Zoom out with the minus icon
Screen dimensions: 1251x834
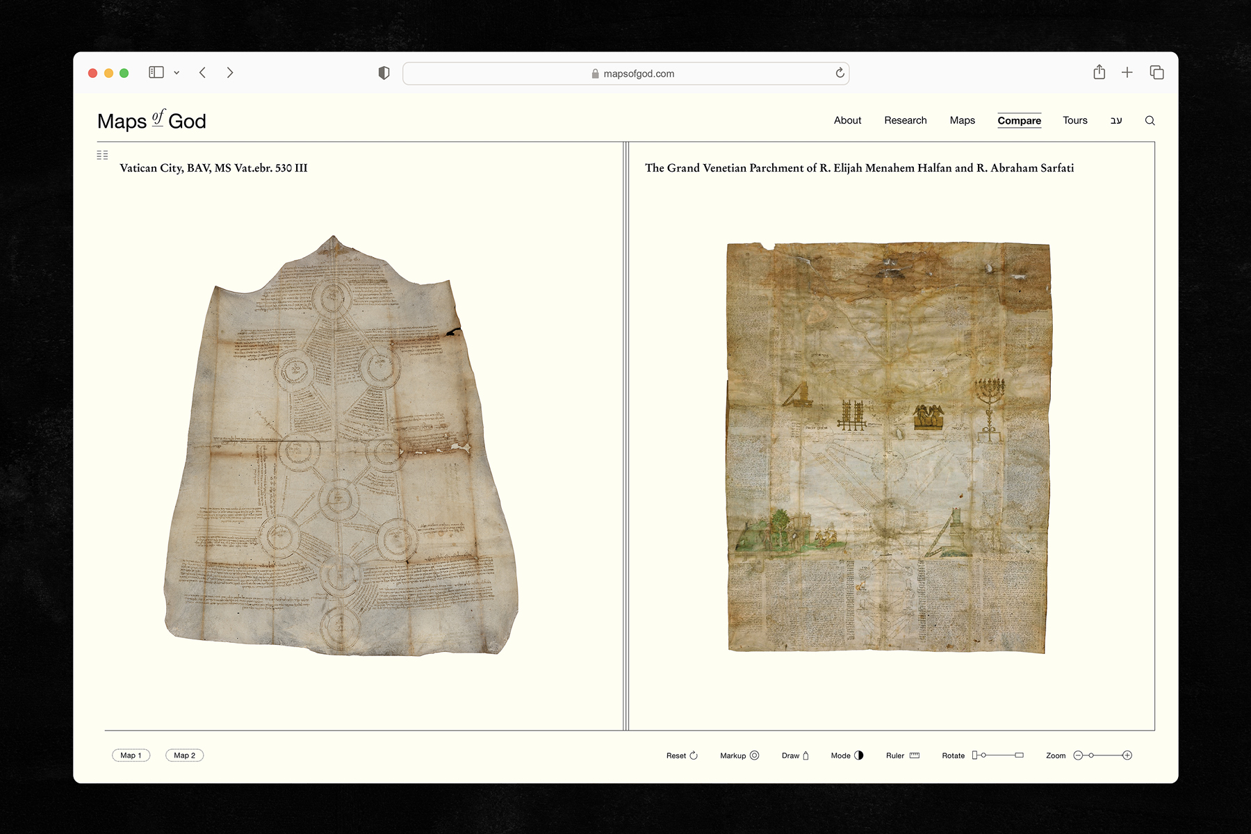click(1078, 755)
